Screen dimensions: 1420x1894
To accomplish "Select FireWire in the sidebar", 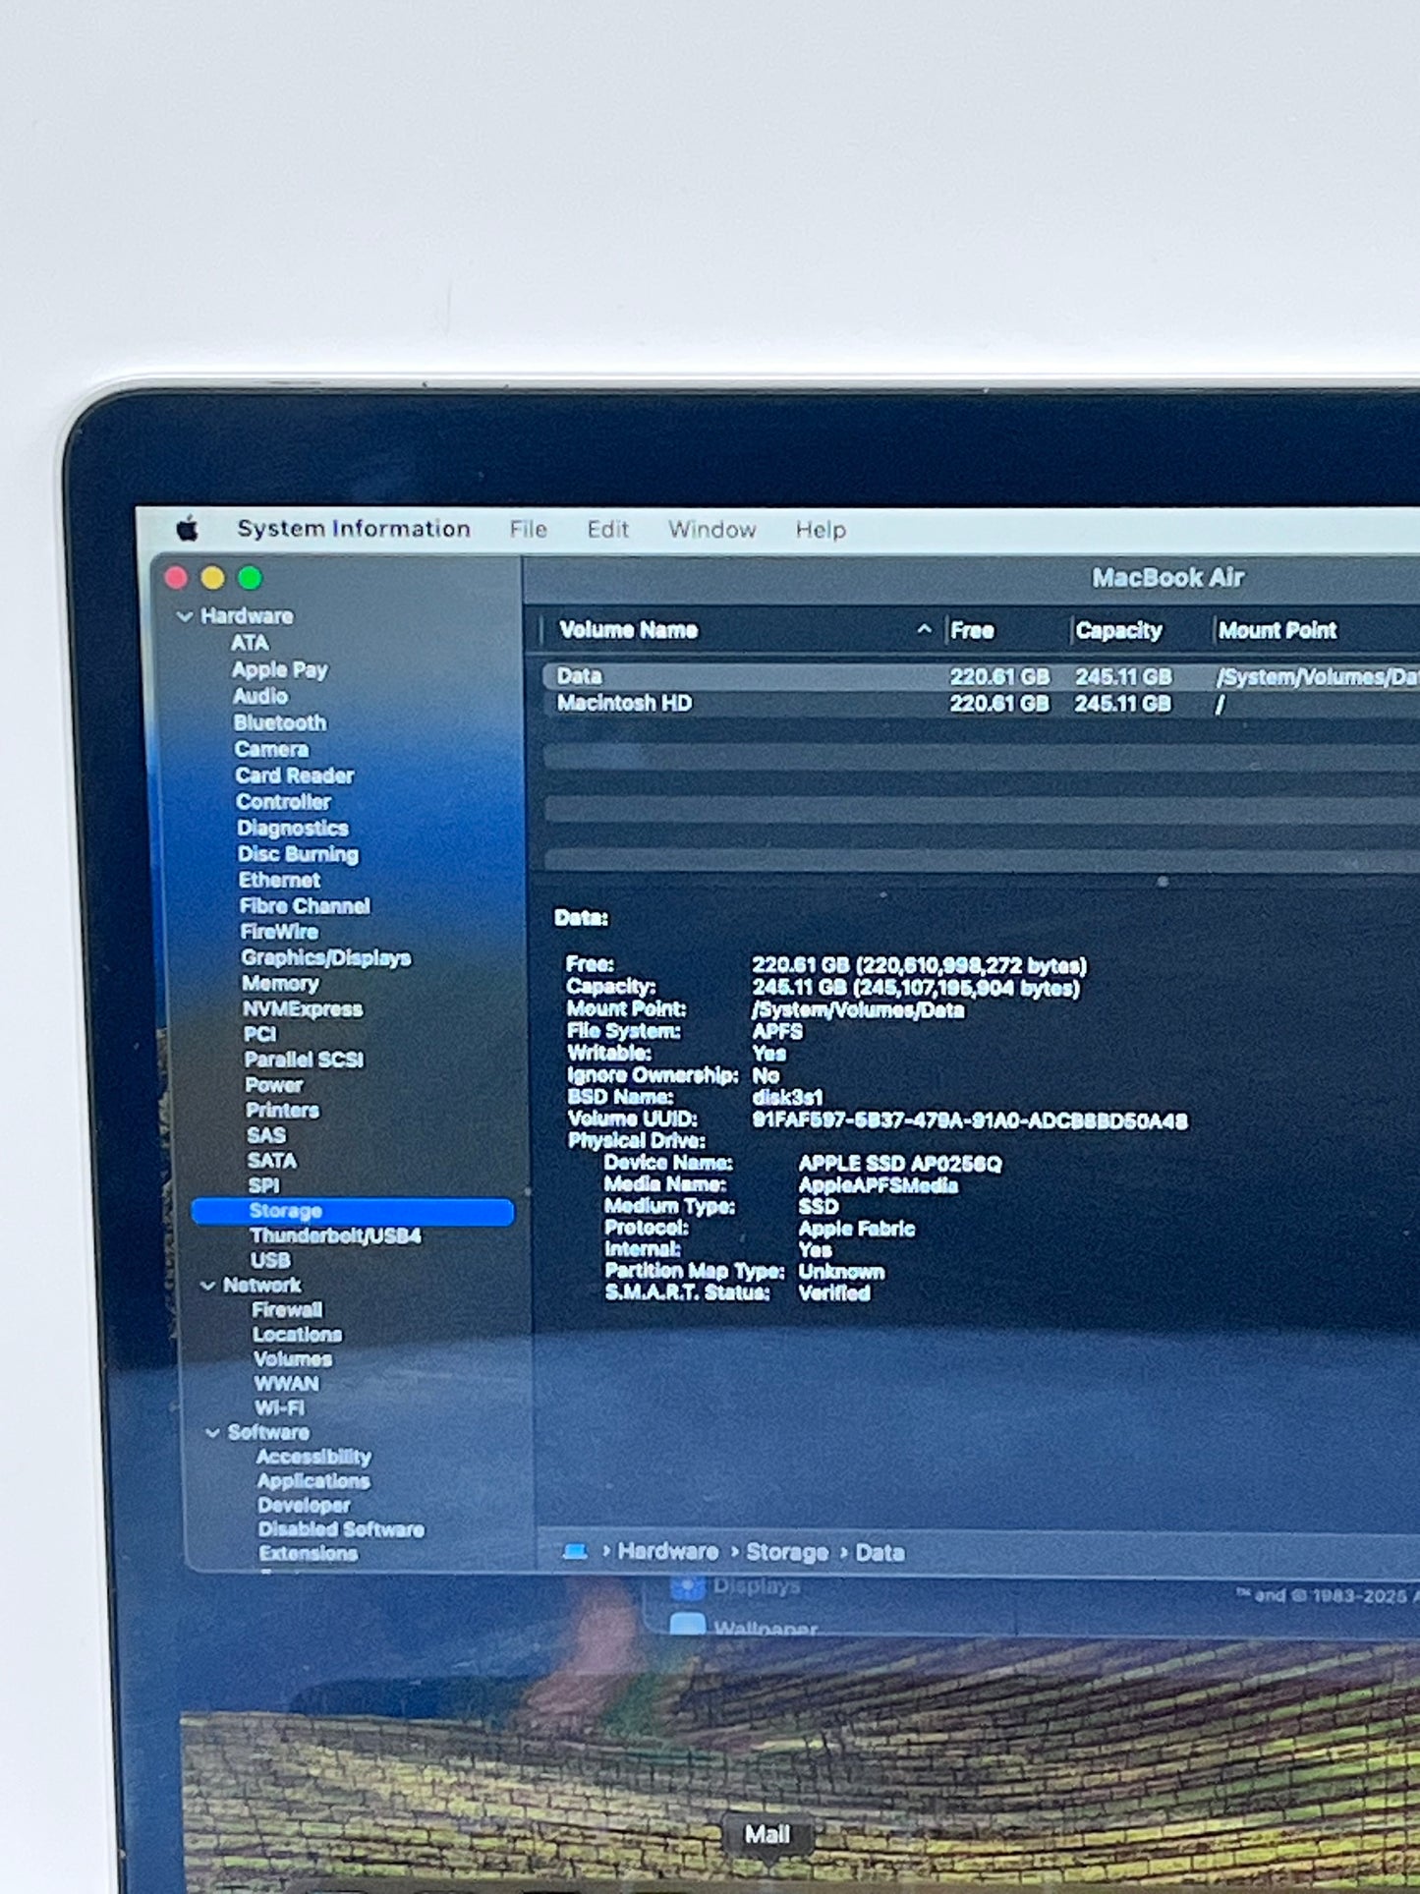I will [x=279, y=932].
